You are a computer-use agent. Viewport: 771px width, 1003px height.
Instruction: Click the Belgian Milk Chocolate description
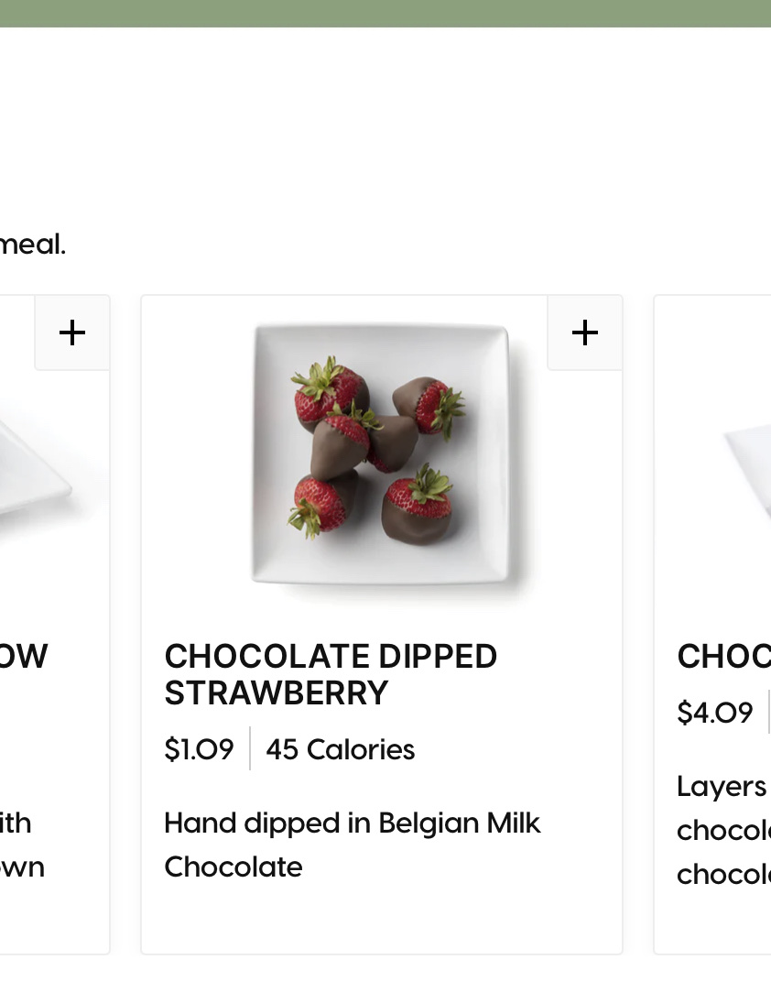coord(352,845)
